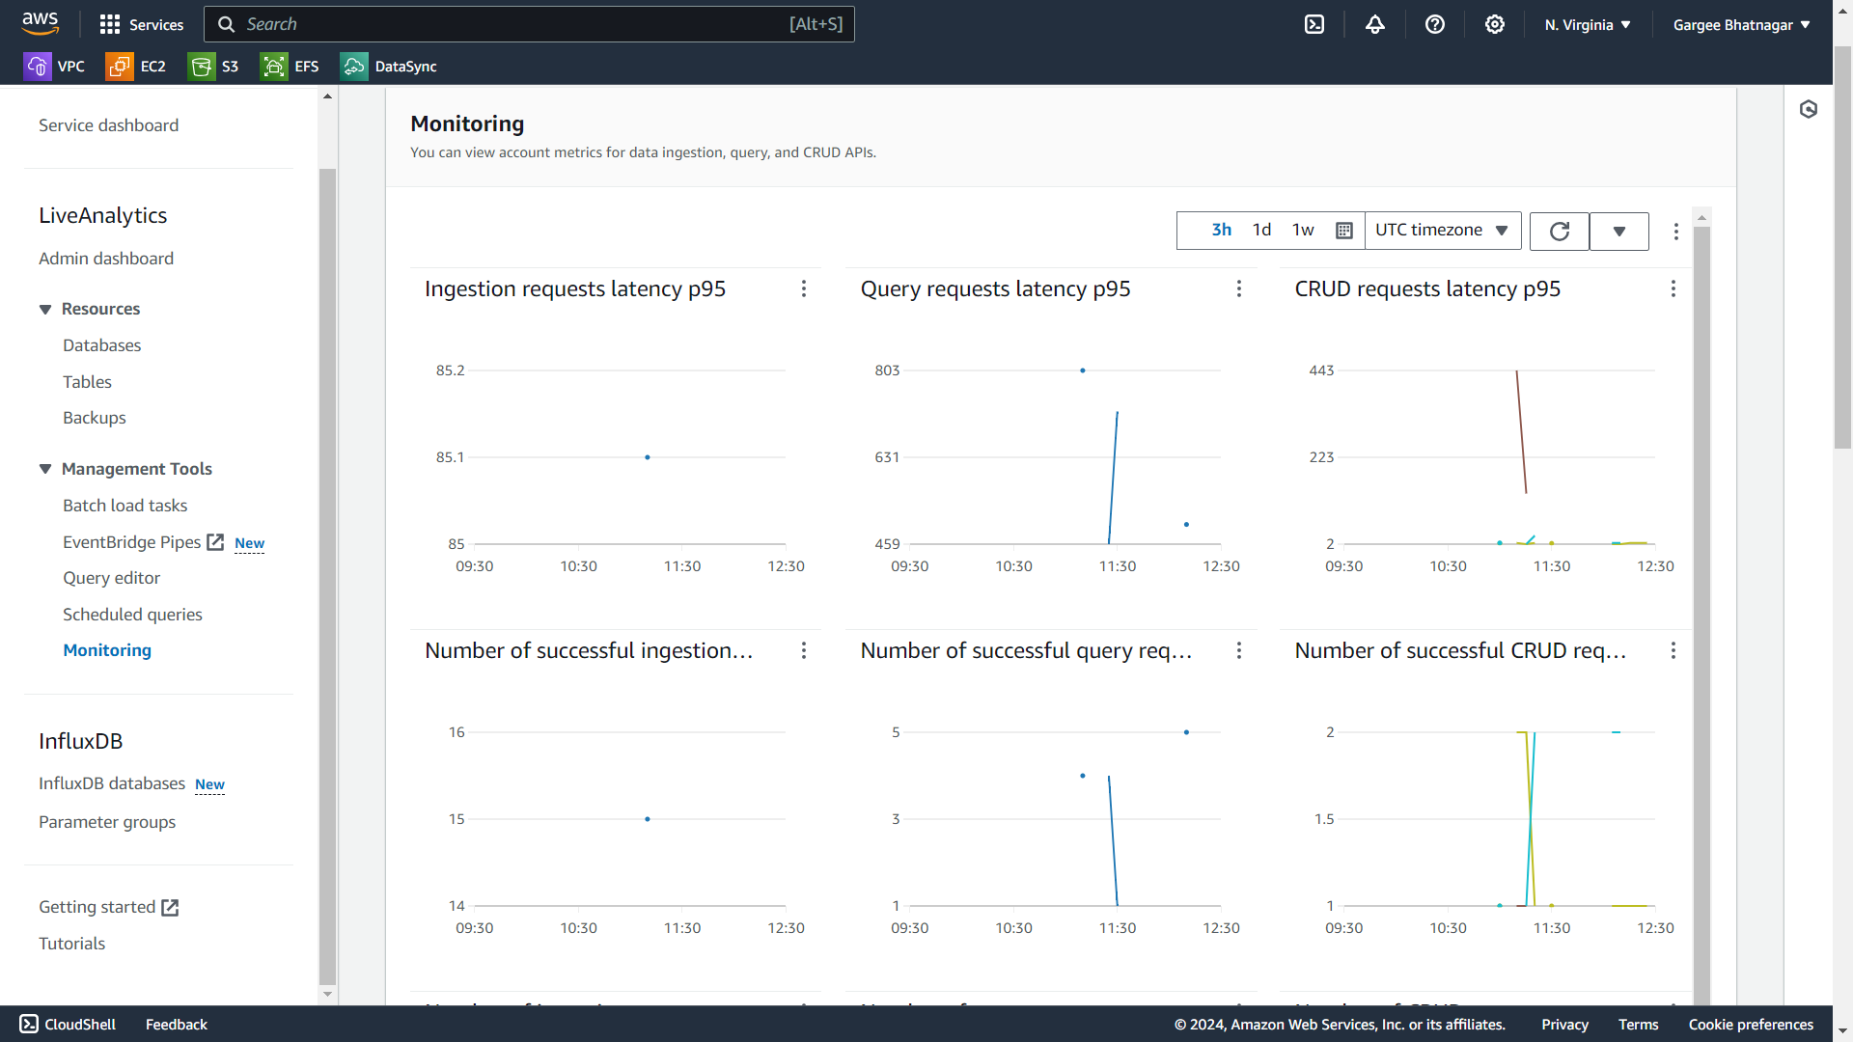
Task: Open the InfluxDB databases link
Action: point(112,783)
